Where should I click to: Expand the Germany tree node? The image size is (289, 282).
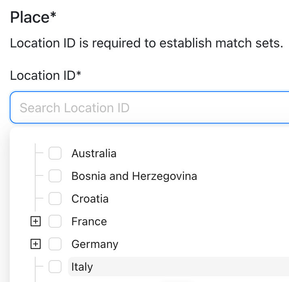(36, 244)
